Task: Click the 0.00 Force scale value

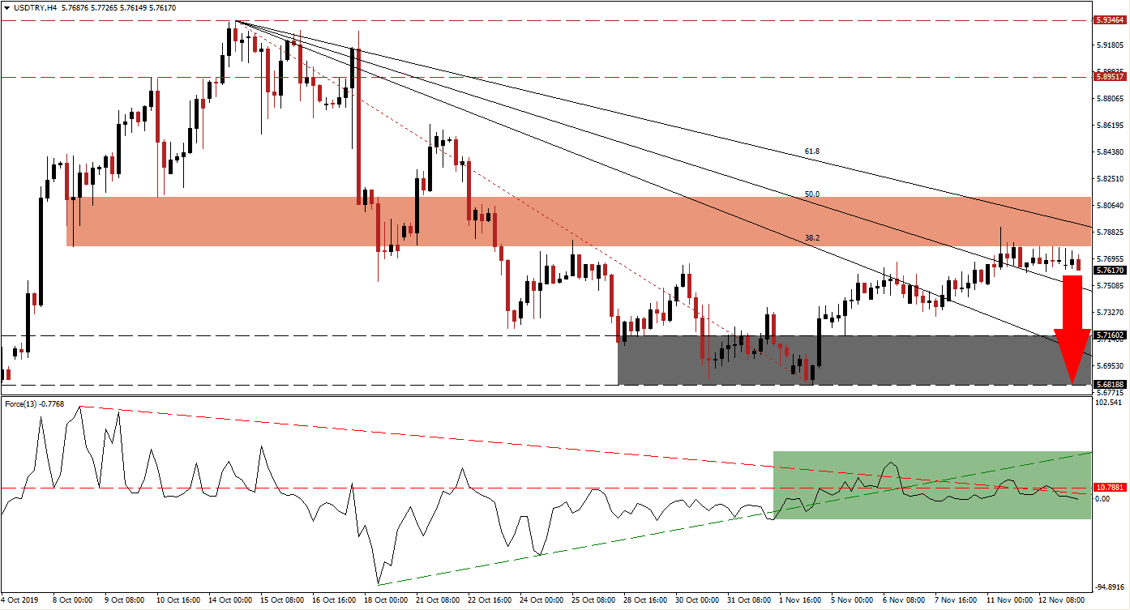Action: (1104, 498)
